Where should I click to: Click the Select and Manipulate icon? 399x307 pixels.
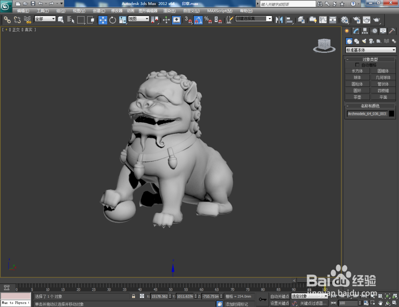tap(166, 20)
